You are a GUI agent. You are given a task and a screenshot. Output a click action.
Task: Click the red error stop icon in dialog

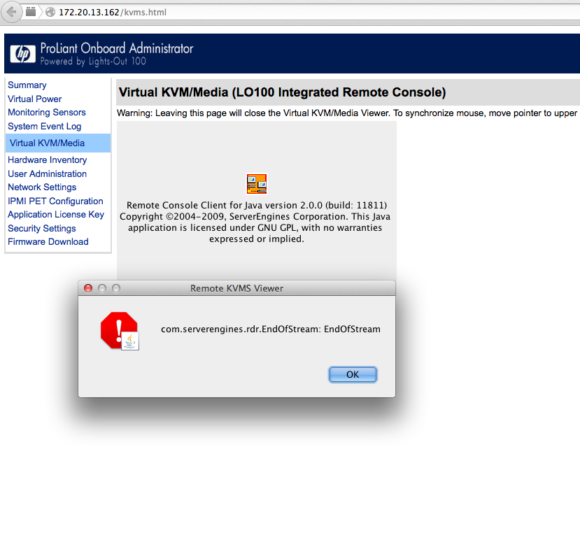120,330
